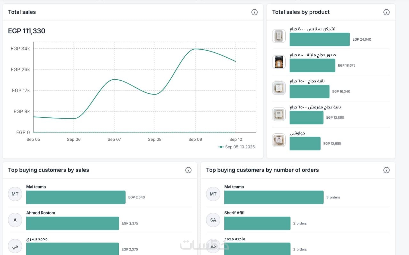Click the Sep 09 peak on the sales chart

195,49
